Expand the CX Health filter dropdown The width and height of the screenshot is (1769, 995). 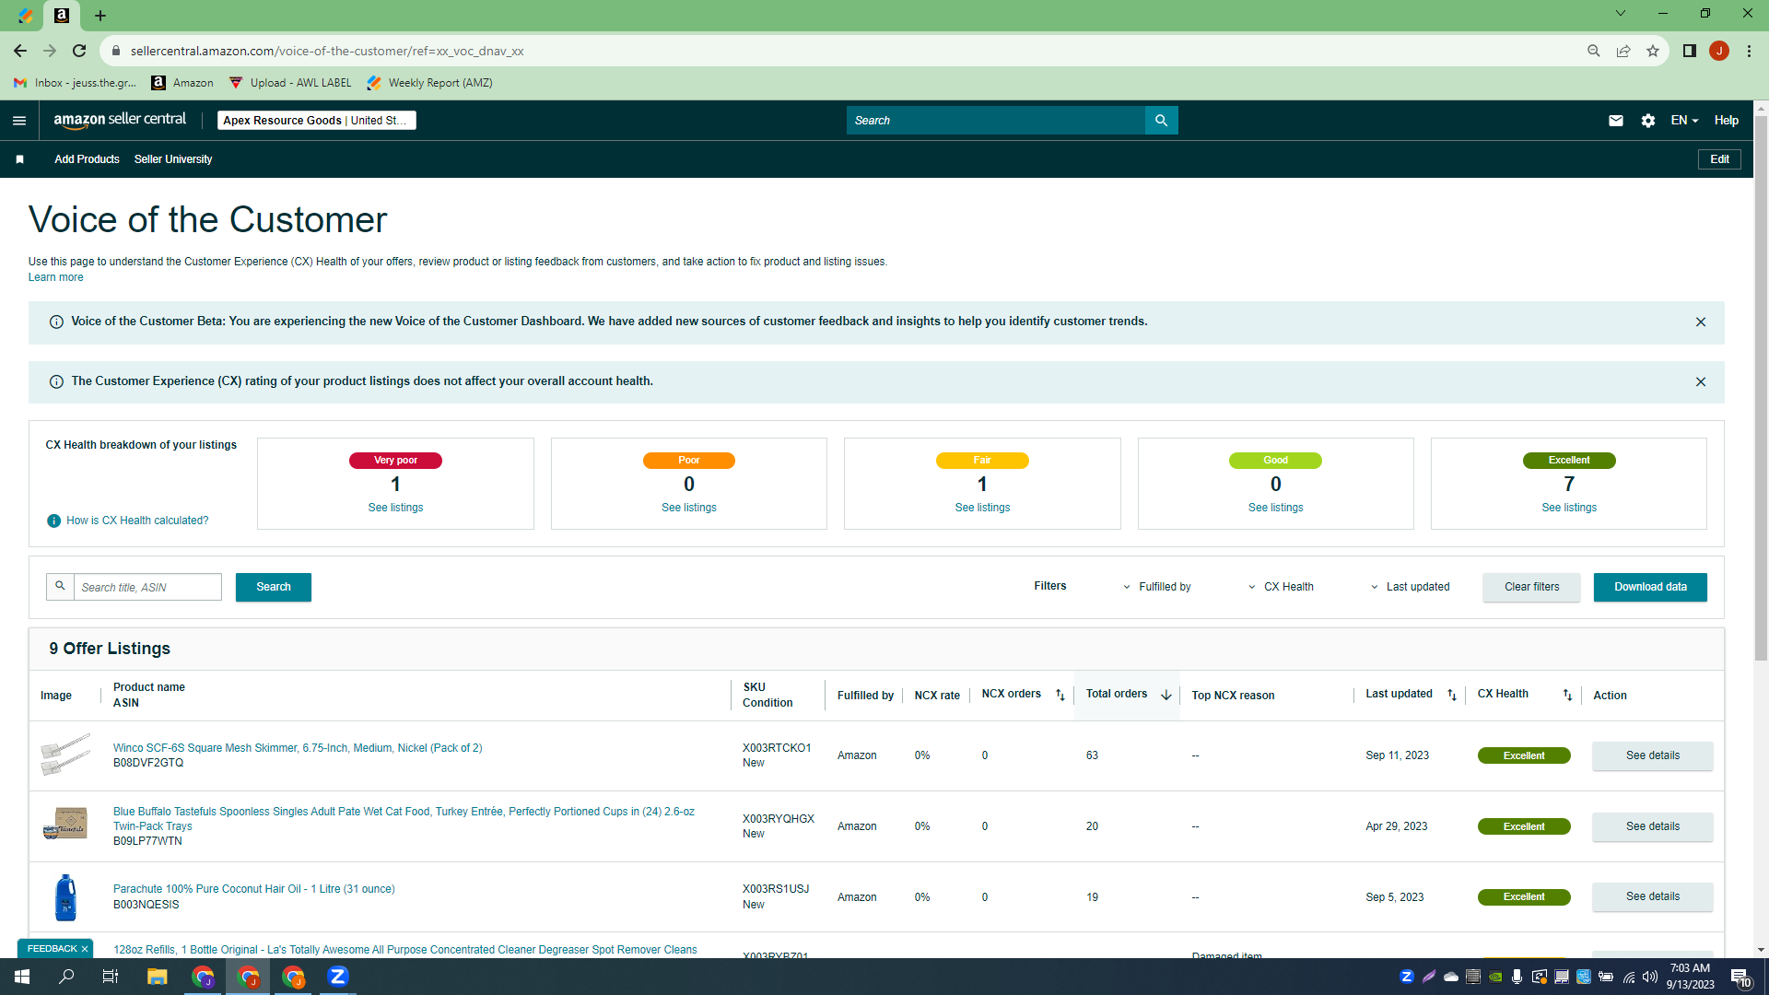point(1282,588)
